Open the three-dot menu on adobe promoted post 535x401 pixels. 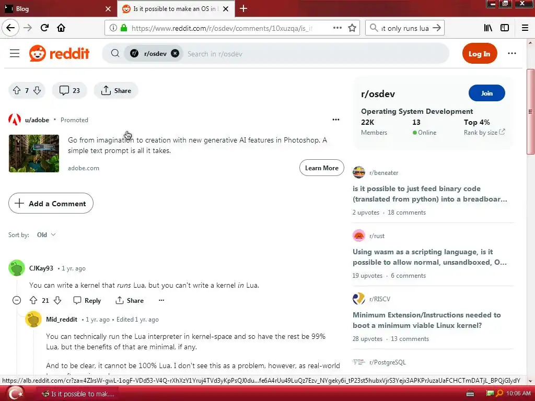coord(336,120)
